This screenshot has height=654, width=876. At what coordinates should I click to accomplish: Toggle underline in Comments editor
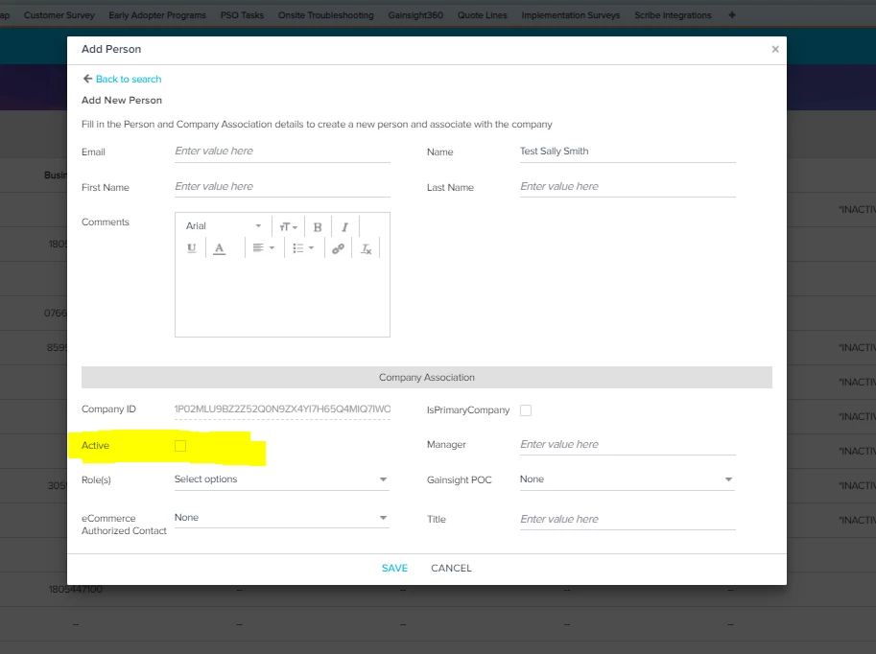[x=192, y=248]
